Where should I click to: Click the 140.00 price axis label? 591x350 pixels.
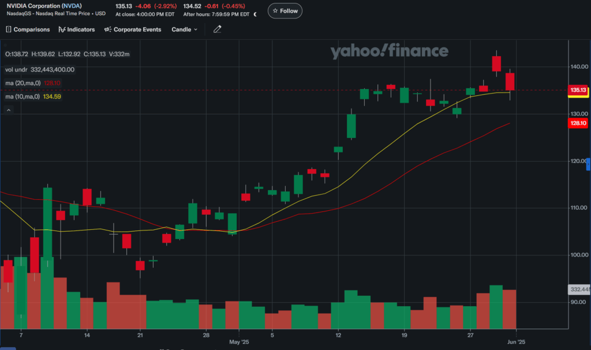(x=579, y=67)
